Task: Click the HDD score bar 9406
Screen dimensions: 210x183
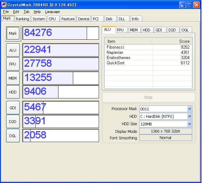Action: pos(61,92)
